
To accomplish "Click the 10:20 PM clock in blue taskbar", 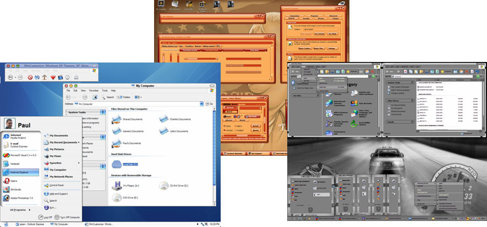I will click(215, 224).
